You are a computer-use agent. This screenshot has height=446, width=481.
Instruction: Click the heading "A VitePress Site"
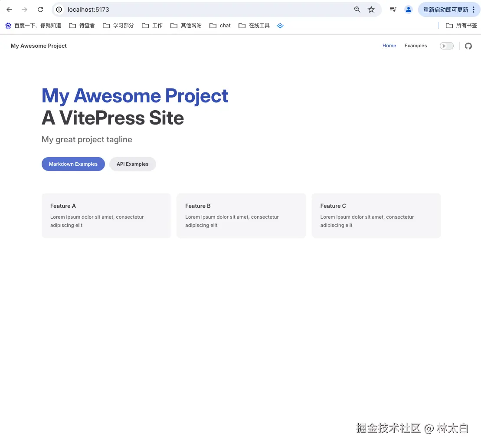click(113, 118)
